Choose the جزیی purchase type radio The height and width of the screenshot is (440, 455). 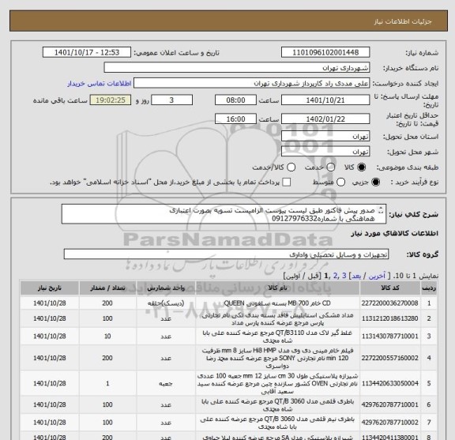point(375,182)
